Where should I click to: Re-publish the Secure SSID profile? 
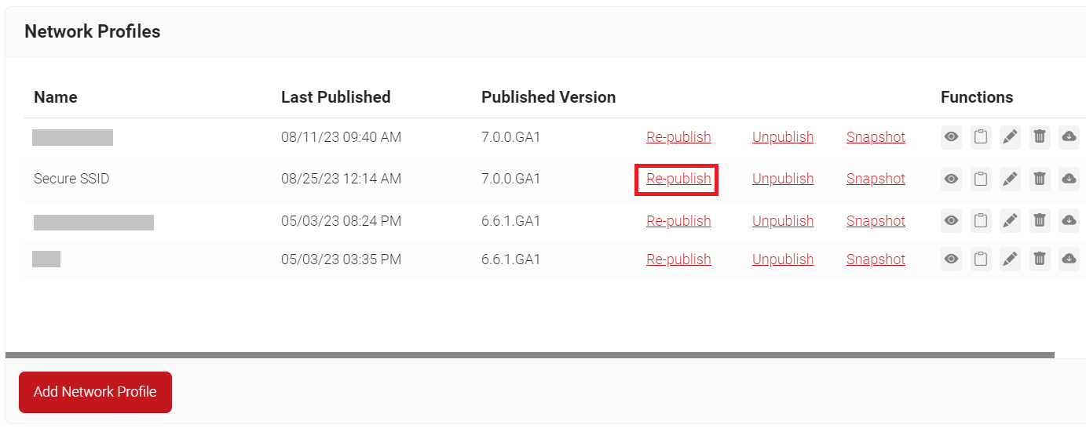pos(678,179)
